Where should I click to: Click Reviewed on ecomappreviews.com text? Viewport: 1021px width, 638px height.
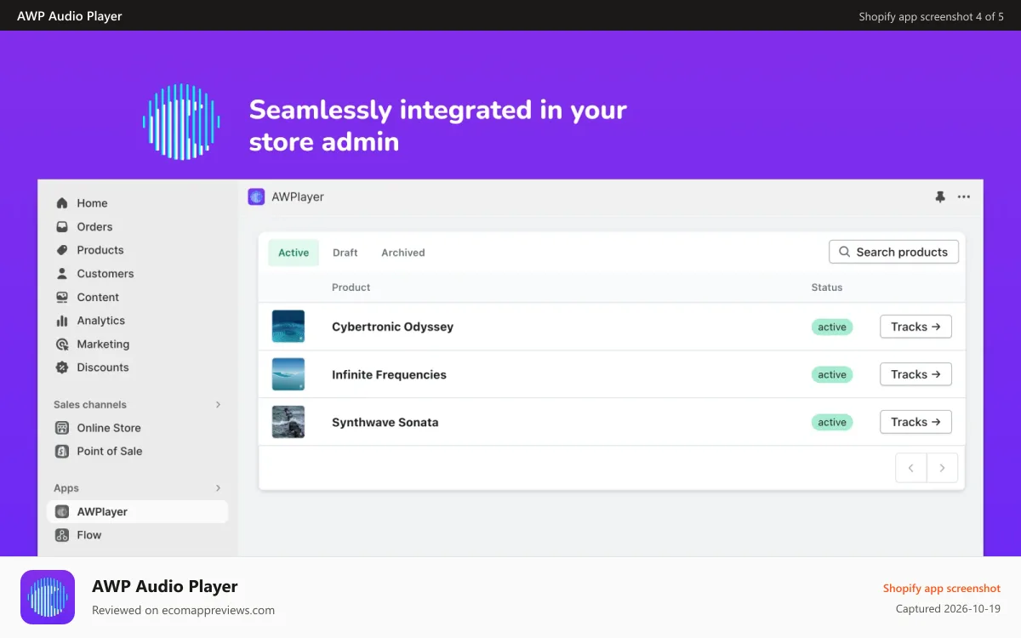tap(183, 610)
